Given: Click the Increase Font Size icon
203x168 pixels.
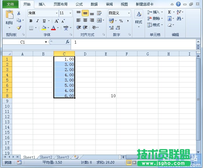Looking at the screenshot, I should [x=57, y=21].
